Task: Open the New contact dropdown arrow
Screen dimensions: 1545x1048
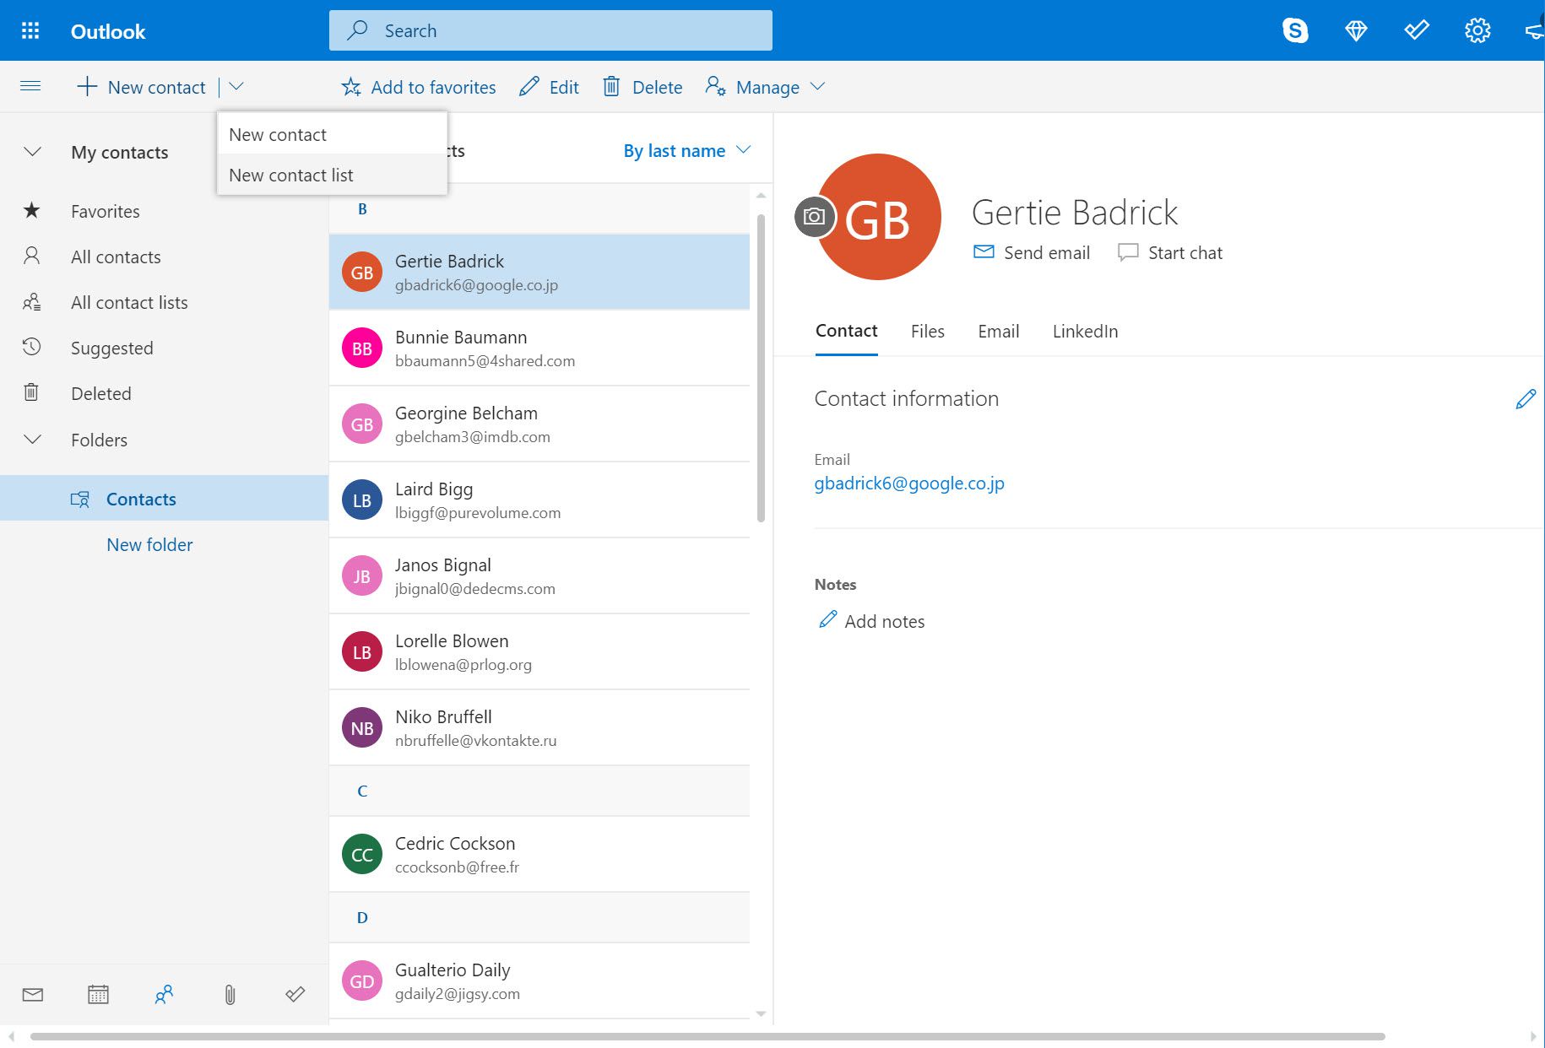Action: [x=236, y=86]
